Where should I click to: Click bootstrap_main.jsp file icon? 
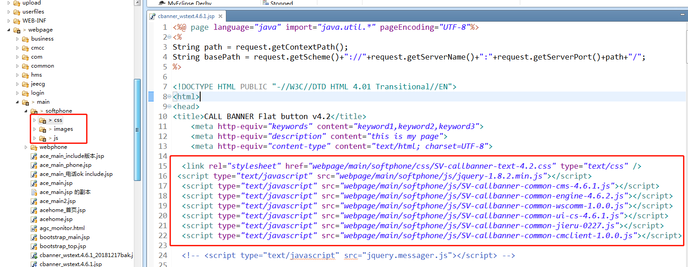click(34, 237)
